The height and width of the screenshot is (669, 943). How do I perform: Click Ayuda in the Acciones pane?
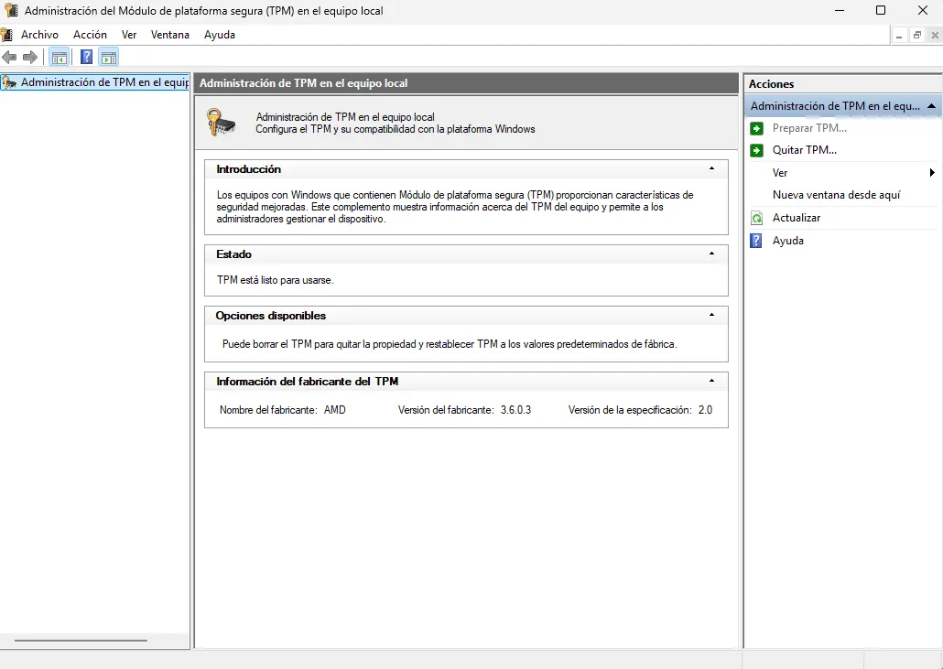[788, 241]
